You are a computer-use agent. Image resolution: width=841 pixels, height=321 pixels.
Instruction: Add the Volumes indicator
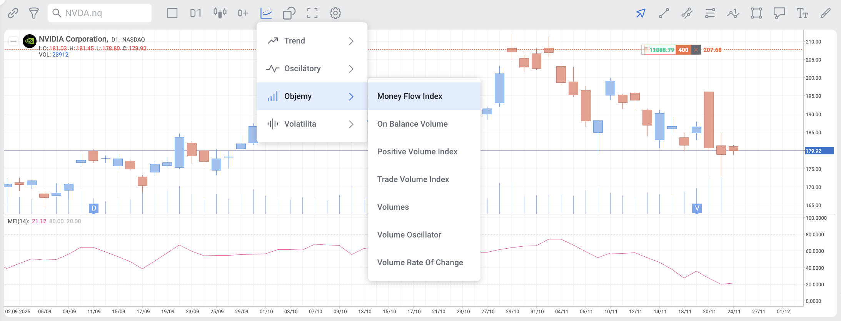pyautogui.click(x=424, y=207)
